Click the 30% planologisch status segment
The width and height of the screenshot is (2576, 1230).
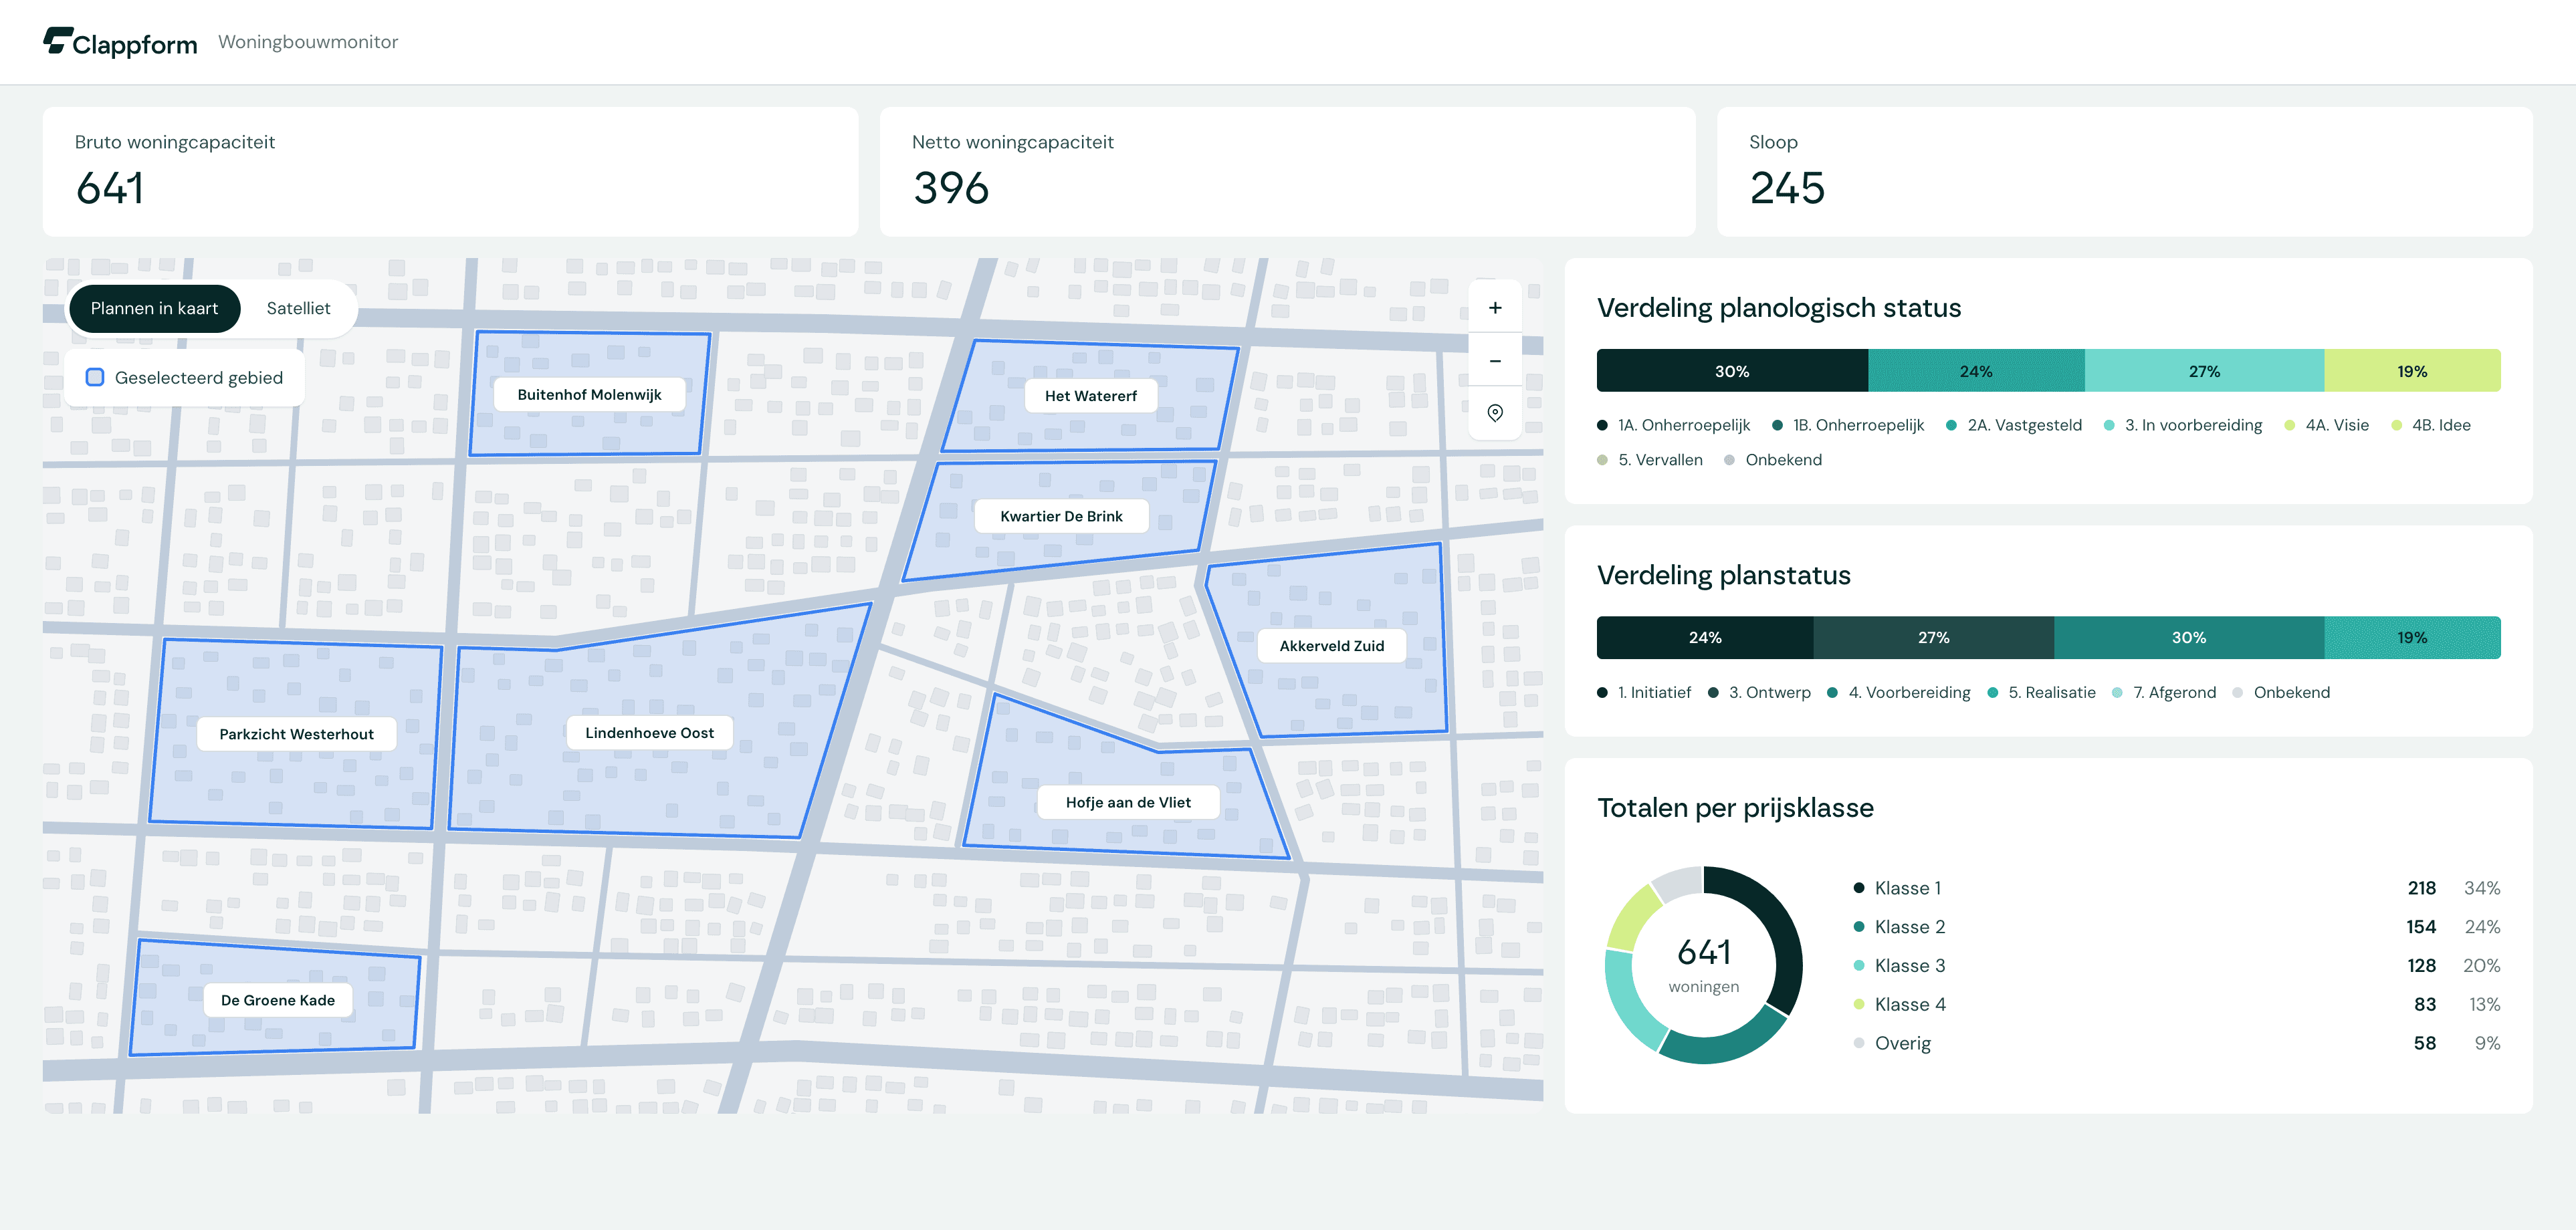1732,371
